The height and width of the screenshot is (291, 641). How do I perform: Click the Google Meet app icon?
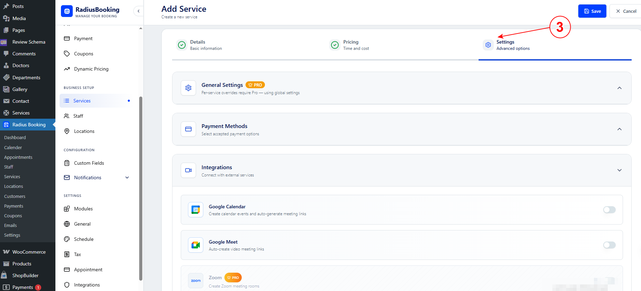point(196,245)
